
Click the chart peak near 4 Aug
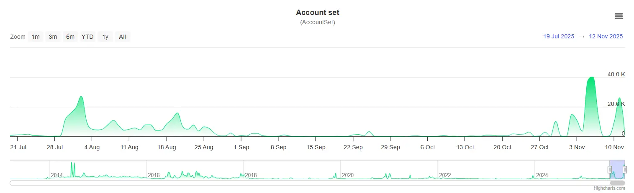pyautogui.click(x=81, y=97)
